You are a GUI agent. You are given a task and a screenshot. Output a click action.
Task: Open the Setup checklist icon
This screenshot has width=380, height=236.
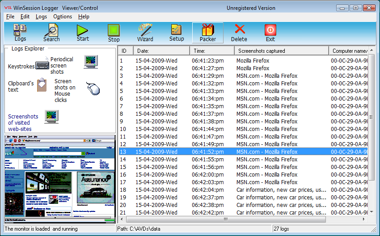click(177, 30)
